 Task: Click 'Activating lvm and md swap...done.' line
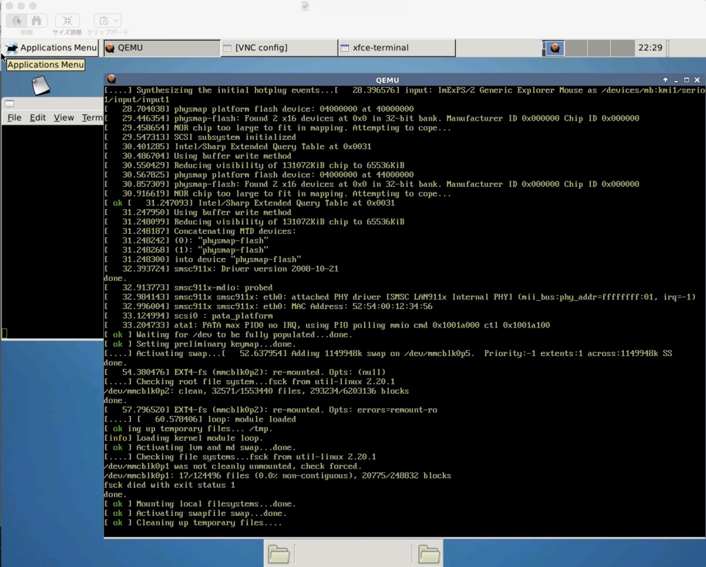tap(200, 448)
